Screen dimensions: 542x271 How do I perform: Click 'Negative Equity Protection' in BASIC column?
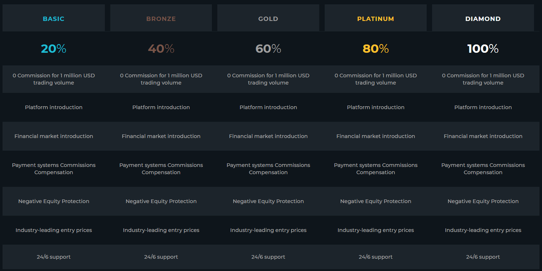54,201
